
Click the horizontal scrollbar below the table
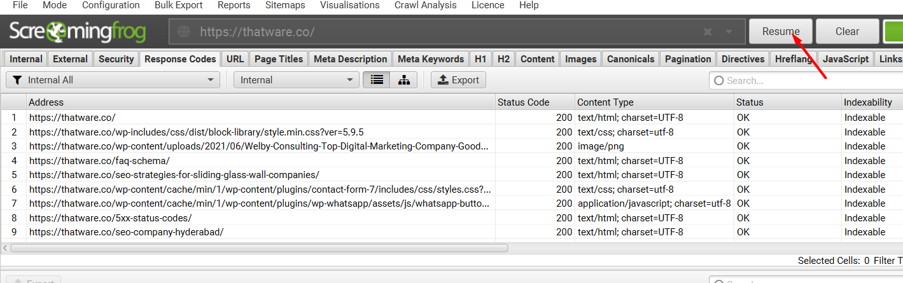click(x=259, y=248)
